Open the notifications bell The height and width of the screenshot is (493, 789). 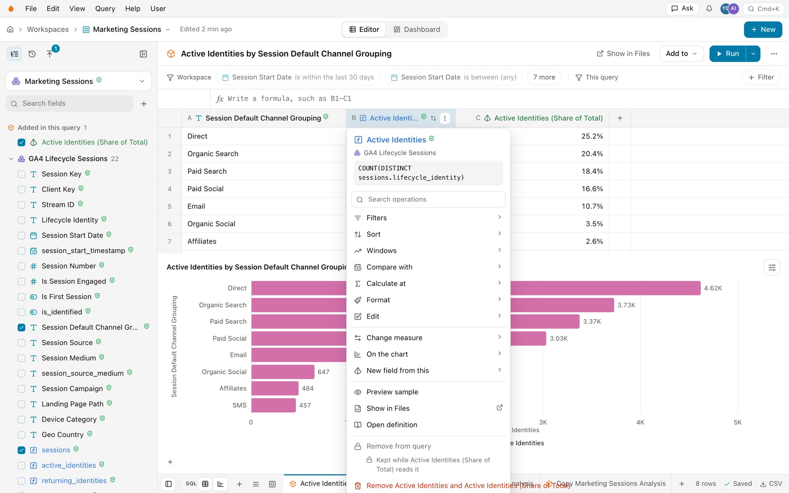[x=709, y=8]
